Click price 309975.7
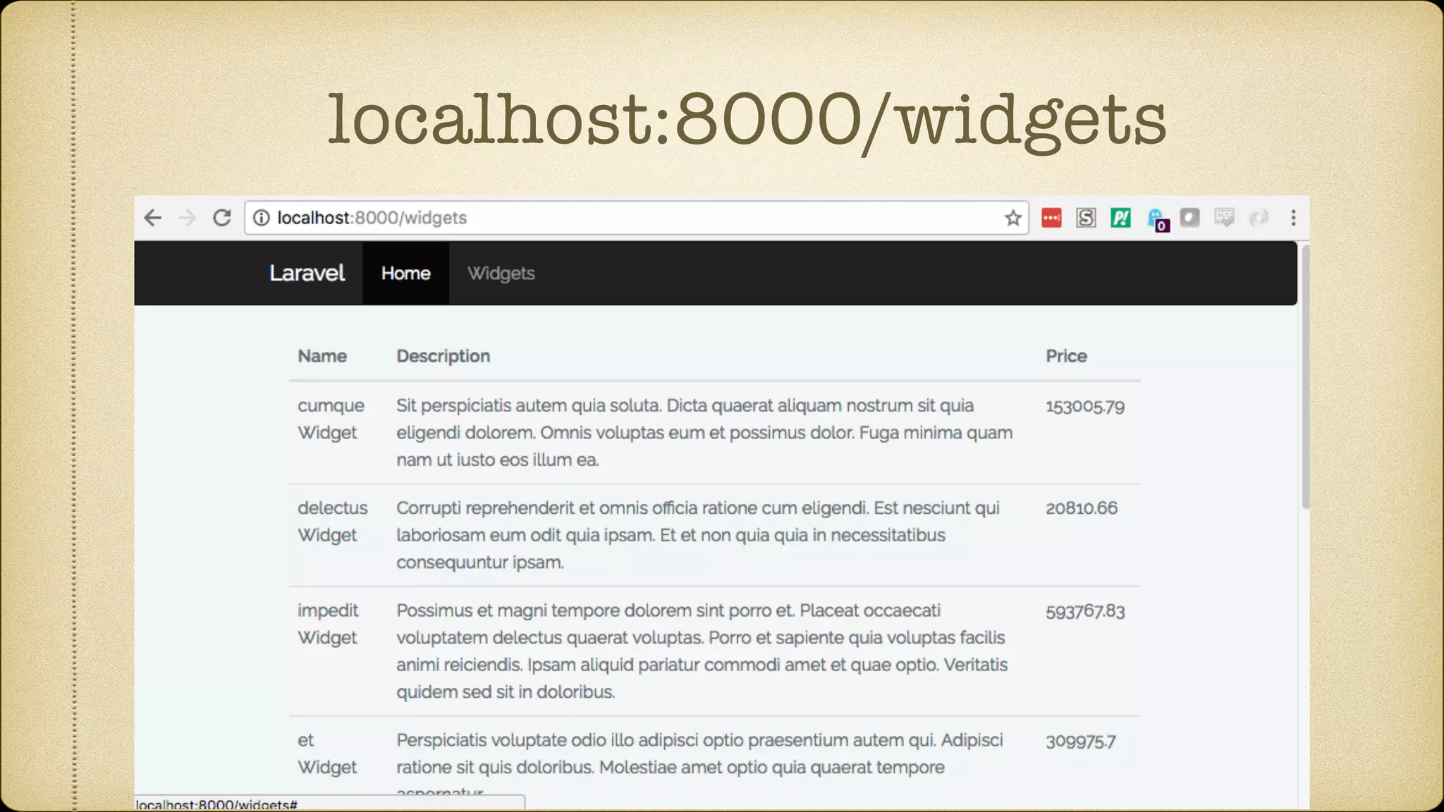 point(1080,742)
